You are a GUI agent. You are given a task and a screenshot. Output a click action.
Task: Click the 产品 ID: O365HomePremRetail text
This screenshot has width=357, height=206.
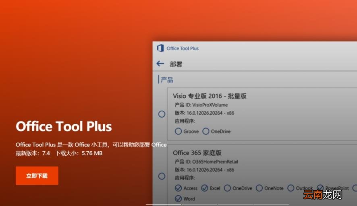point(207,162)
